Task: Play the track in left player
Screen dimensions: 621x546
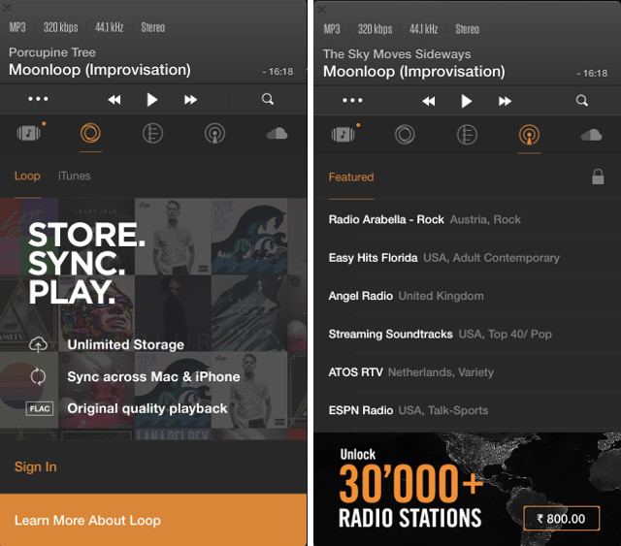Action: (x=151, y=99)
